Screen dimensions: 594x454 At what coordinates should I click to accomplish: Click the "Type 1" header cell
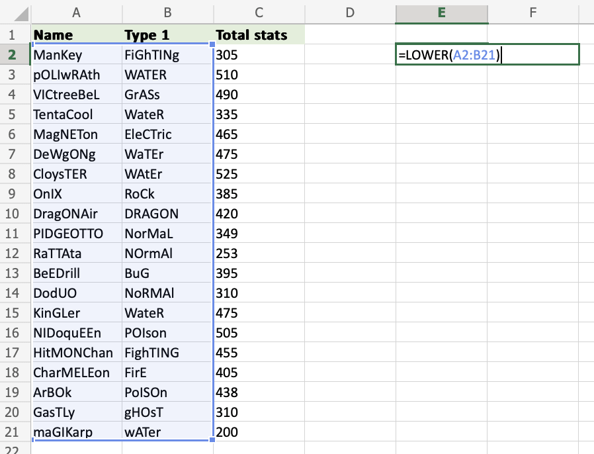pyautogui.click(x=167, y=35)
